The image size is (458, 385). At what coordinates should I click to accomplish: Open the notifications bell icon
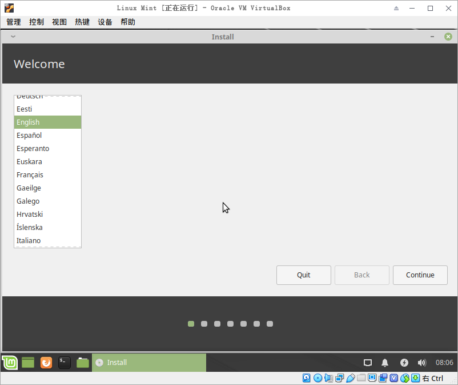click(385, 363)
